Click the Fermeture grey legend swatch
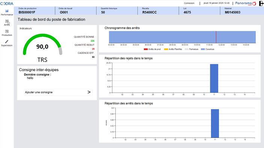Viewport: 264px width, 148px height. [187, 49]
